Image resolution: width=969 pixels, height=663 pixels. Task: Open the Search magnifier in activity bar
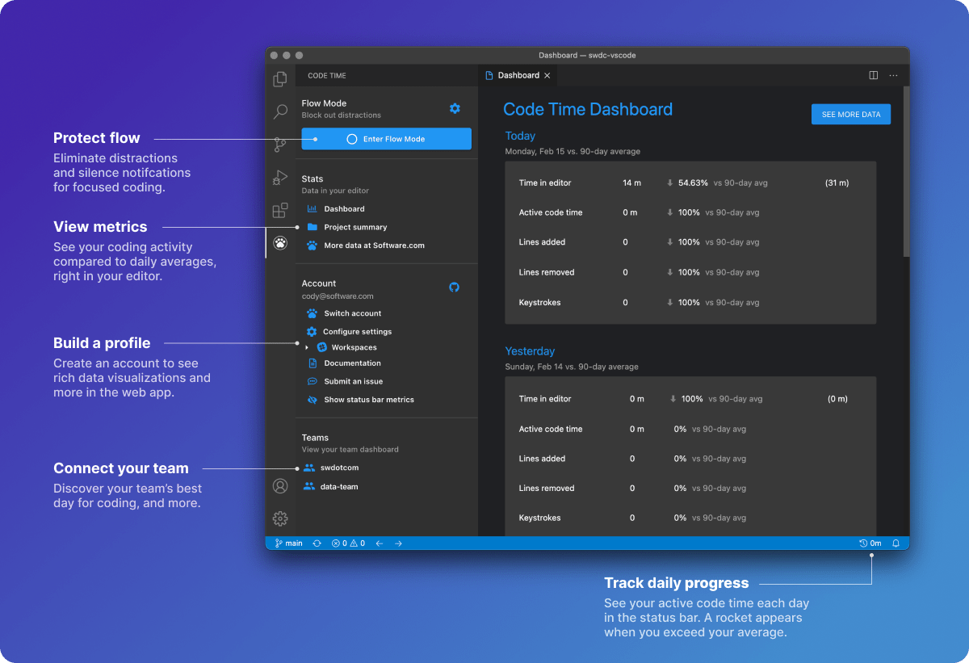[280, 112]
